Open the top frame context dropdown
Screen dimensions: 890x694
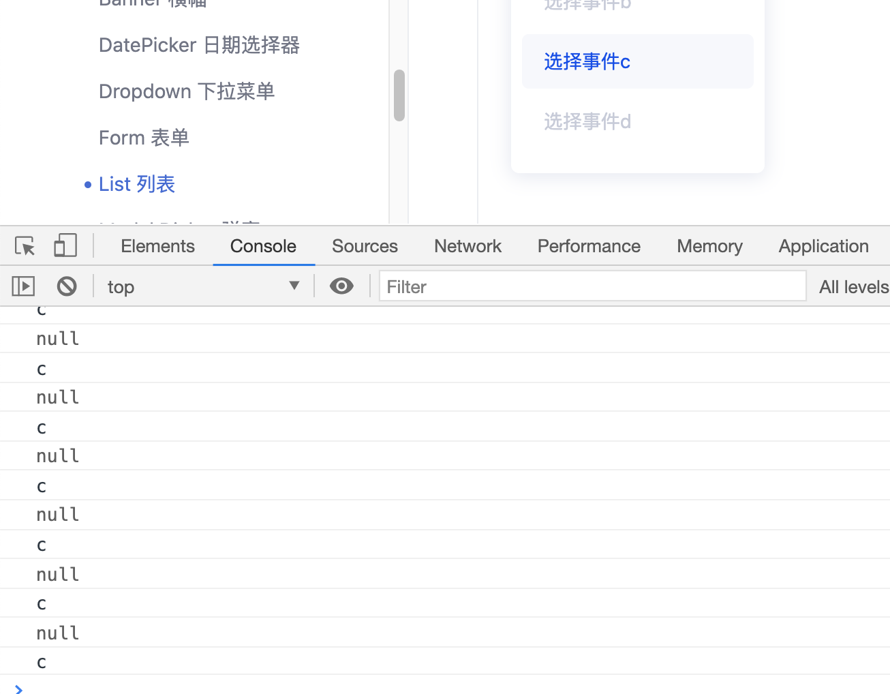(x=204, y=286)
